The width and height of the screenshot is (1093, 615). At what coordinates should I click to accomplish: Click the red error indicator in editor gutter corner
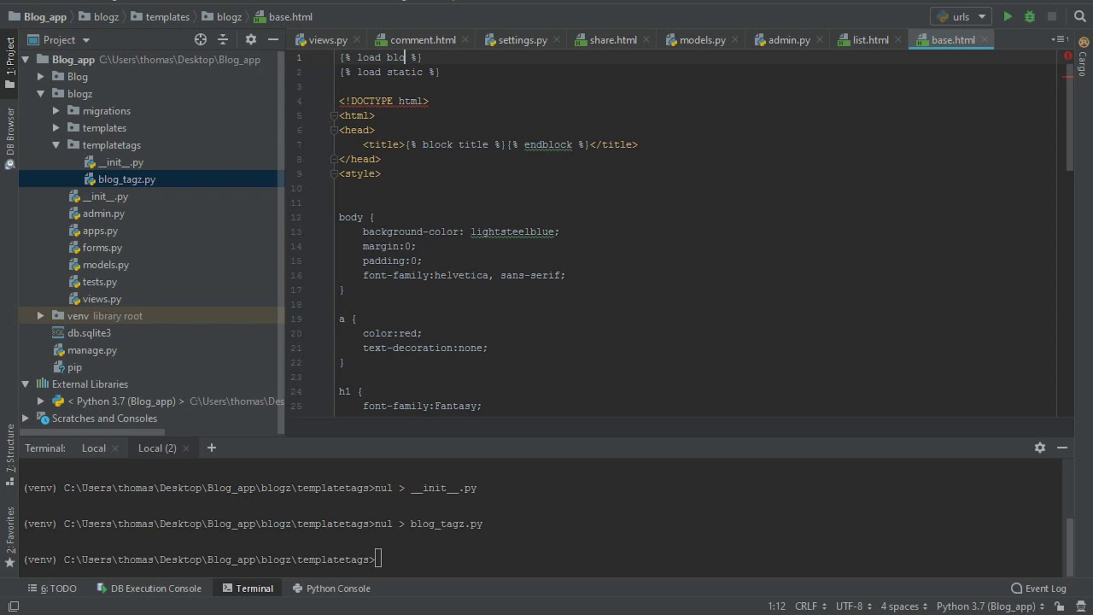pos(1067,56)
